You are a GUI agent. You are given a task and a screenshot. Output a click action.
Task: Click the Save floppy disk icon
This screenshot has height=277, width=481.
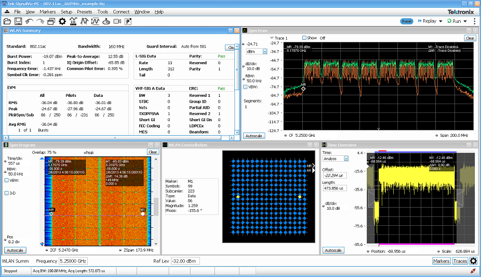18,21
